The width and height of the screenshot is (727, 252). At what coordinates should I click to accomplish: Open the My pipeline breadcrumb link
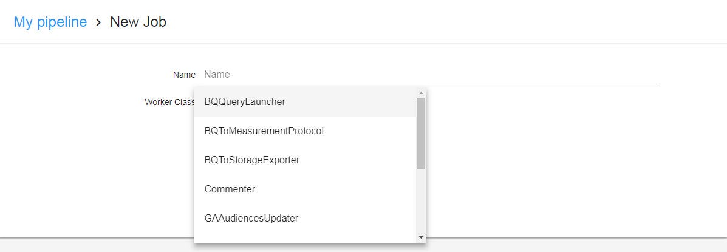50,22
